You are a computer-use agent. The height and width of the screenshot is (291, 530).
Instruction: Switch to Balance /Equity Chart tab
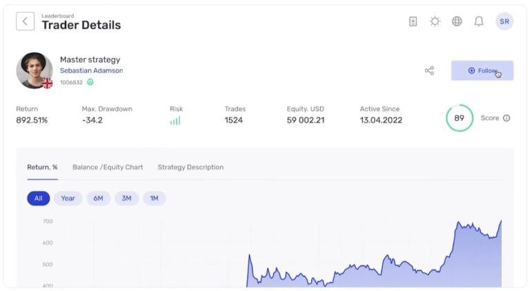108,167
